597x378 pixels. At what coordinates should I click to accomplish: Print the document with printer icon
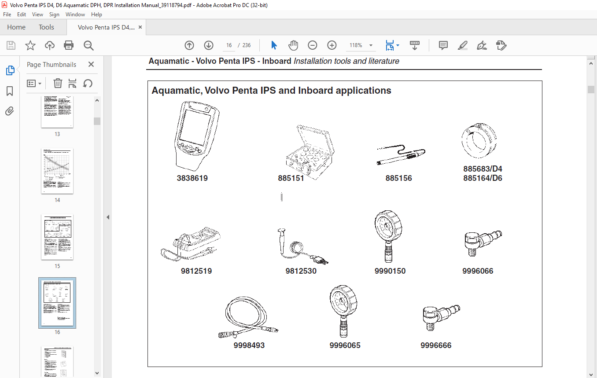coord(69,45)
